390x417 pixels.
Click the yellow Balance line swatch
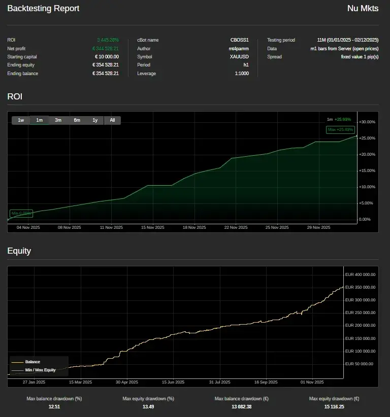(x=17, y=362)
